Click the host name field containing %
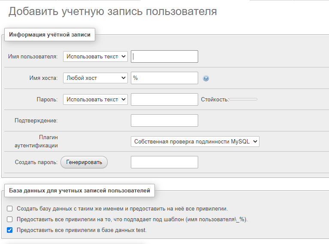The width and height of the screenshot is (329, 244). (164, 78)
